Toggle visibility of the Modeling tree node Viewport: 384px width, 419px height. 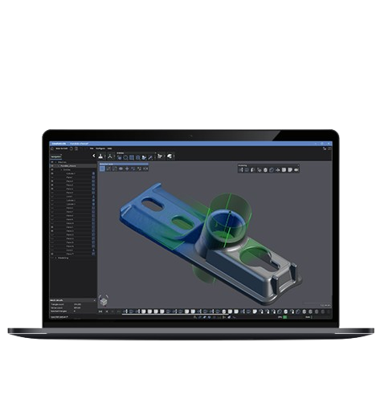[x=52, y=258]
